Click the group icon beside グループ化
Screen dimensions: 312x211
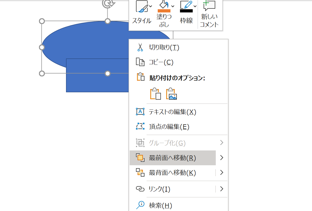(140, 143)
